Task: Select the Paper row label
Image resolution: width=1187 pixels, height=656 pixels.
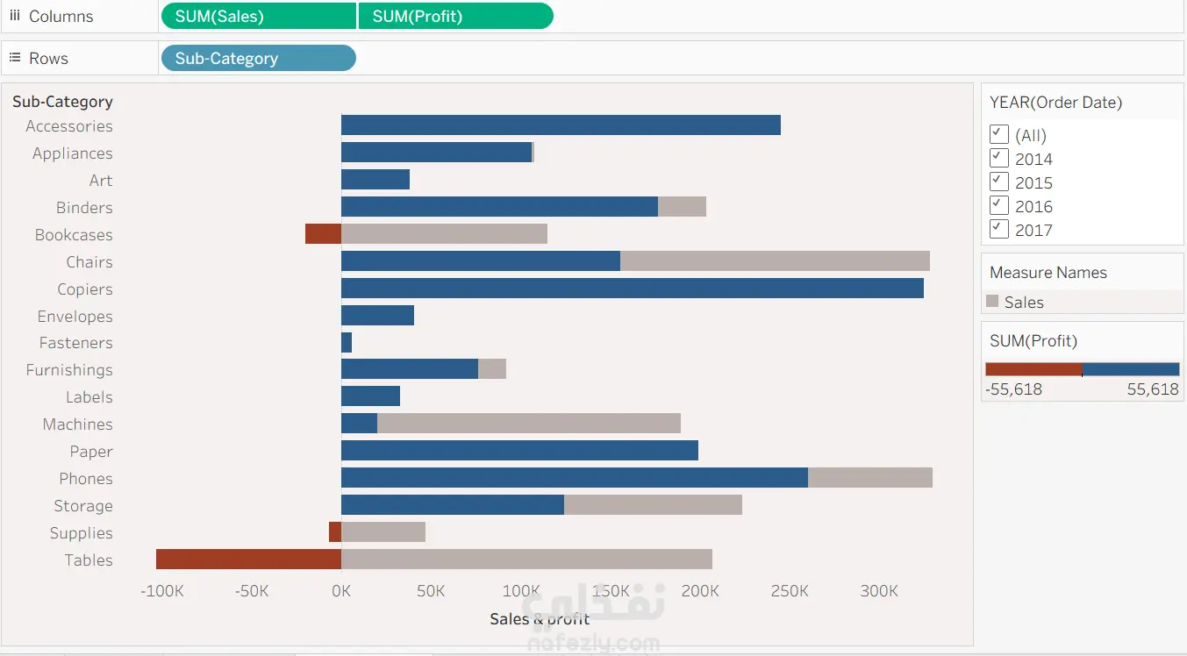Action: (x=91, y=452)
